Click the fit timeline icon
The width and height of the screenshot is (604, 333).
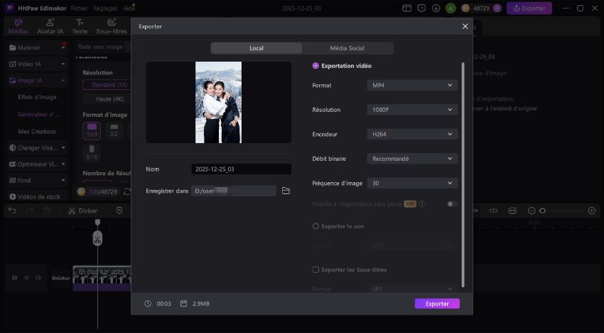point(512,210)
